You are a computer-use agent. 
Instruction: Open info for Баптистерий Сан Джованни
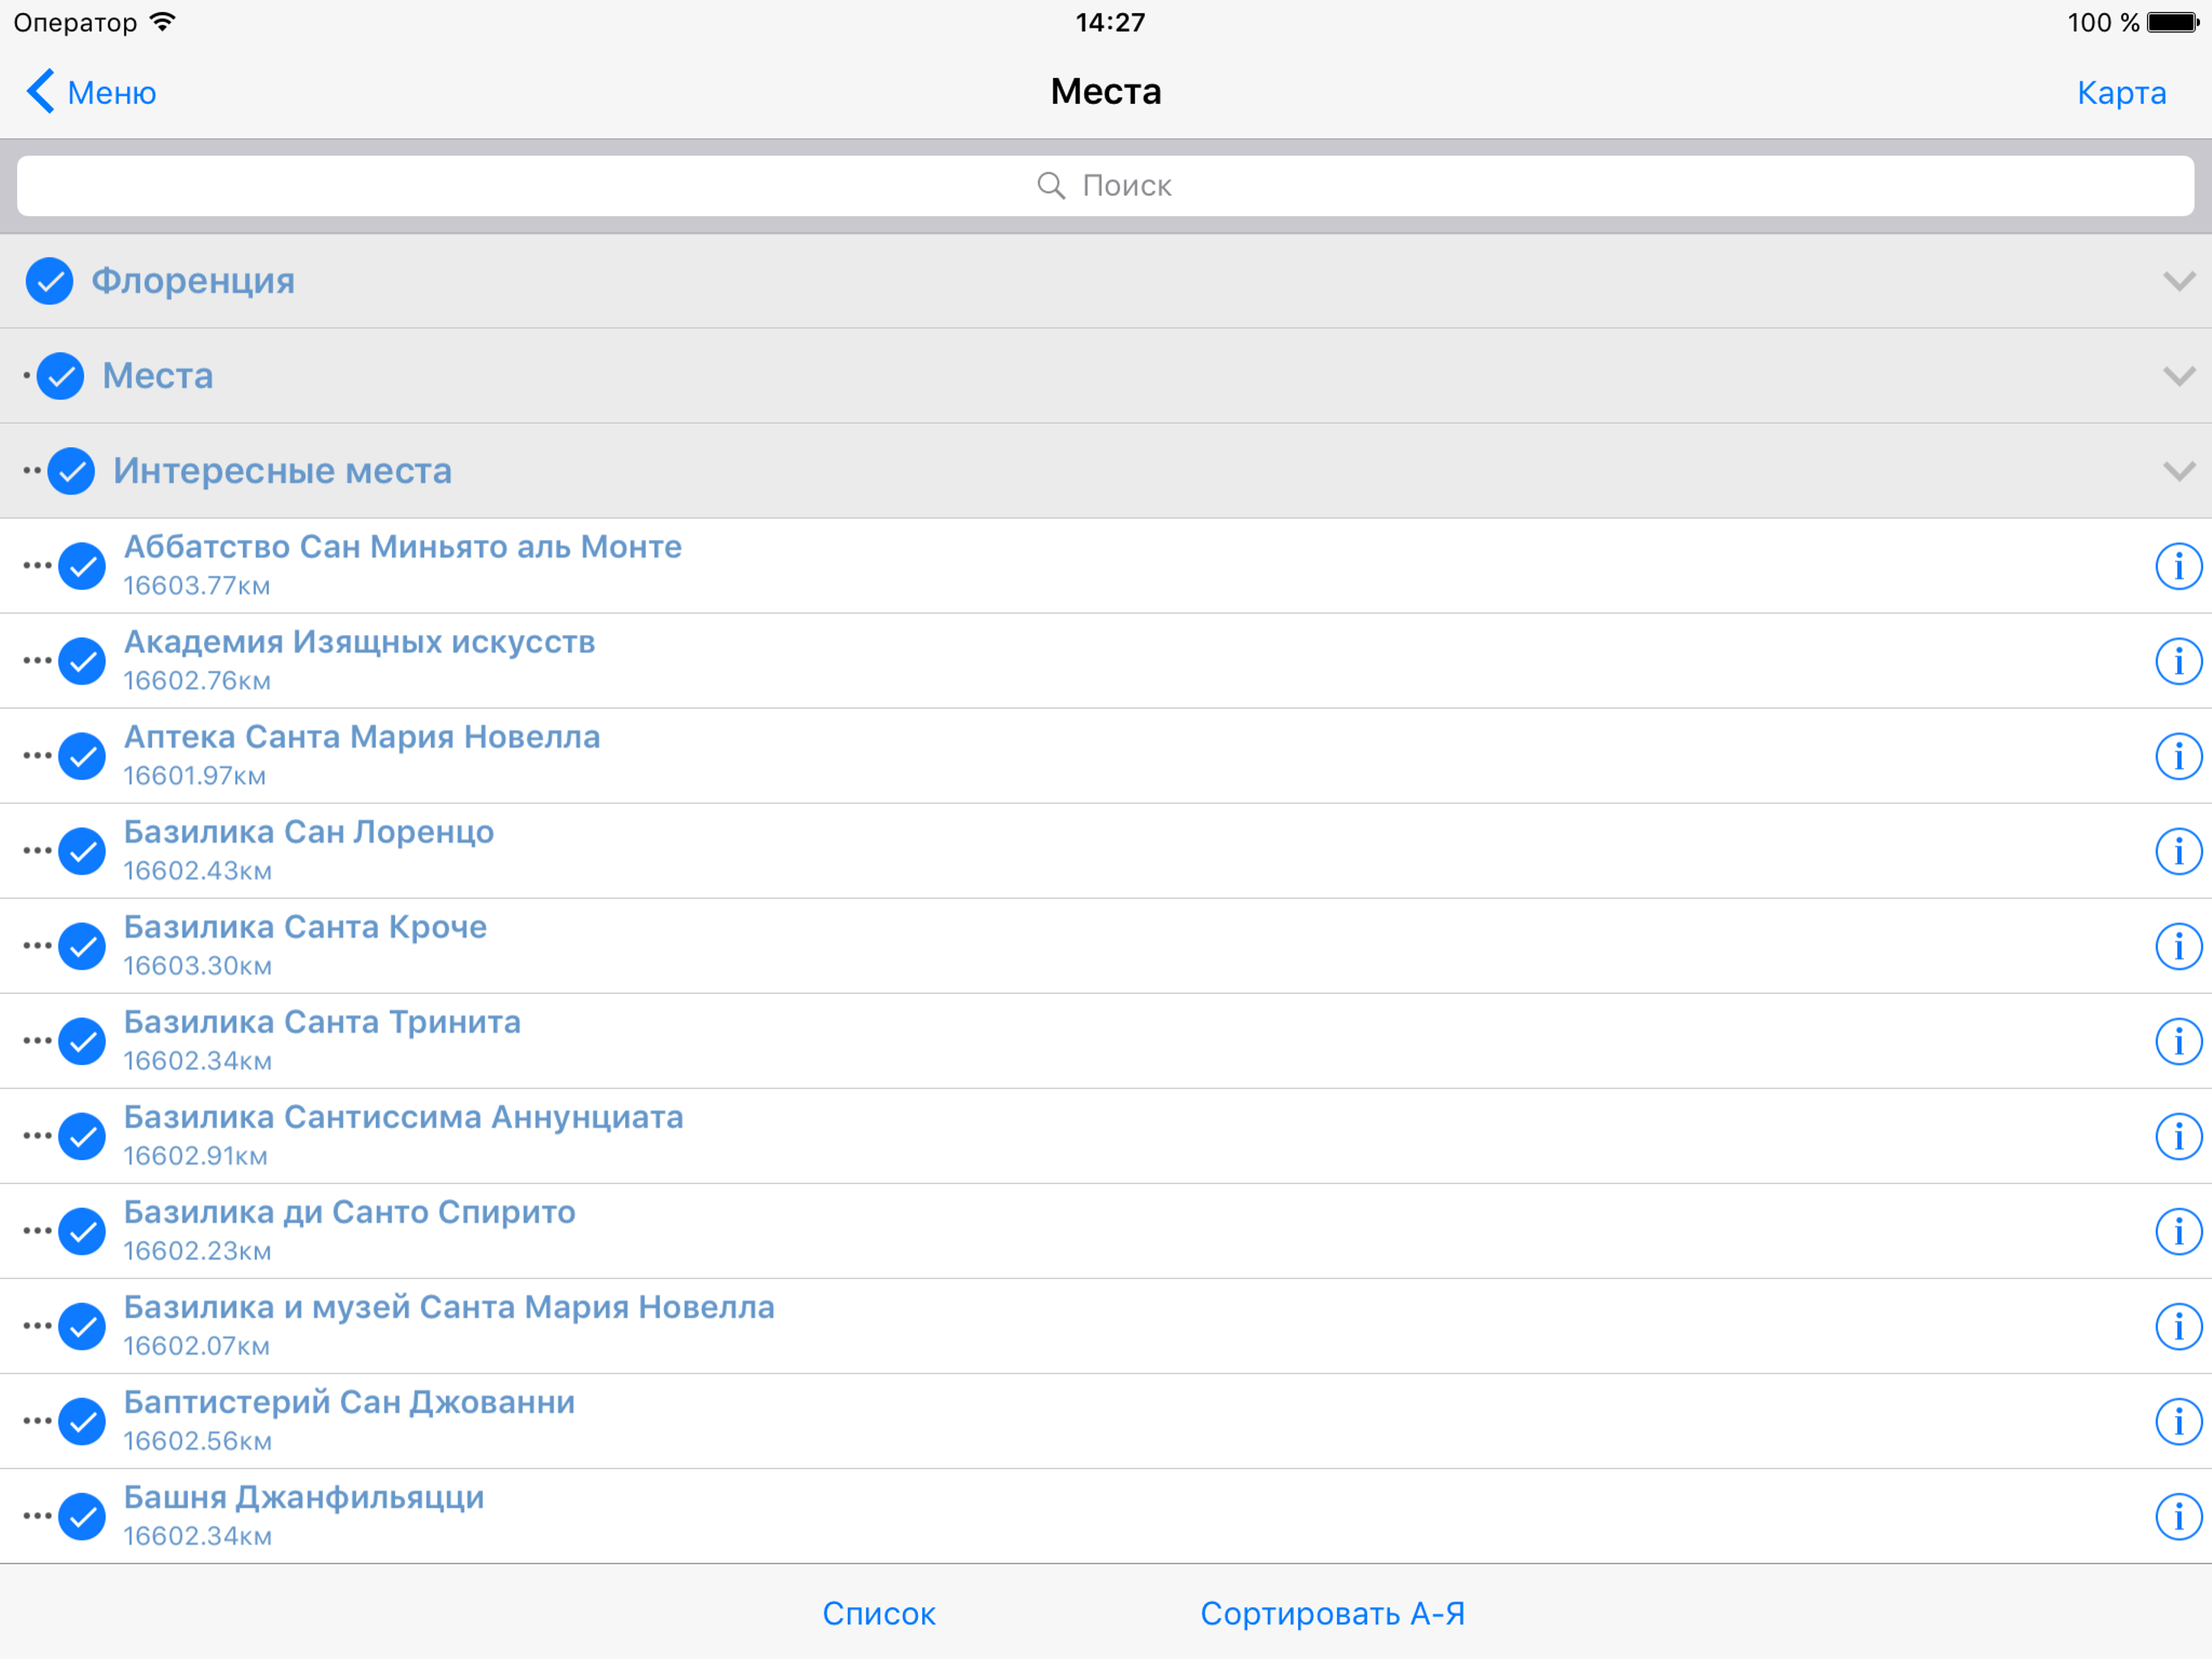pyautogui.click(x=2177, y=1422)
